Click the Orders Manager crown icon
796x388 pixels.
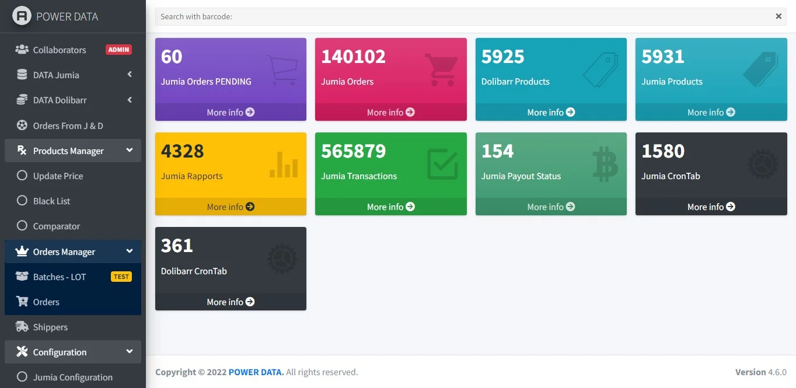[22, 251]
